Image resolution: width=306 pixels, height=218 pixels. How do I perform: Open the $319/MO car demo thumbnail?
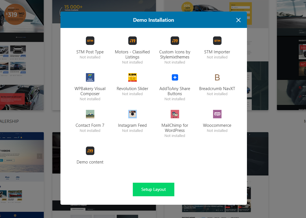[x=22, y=55]
